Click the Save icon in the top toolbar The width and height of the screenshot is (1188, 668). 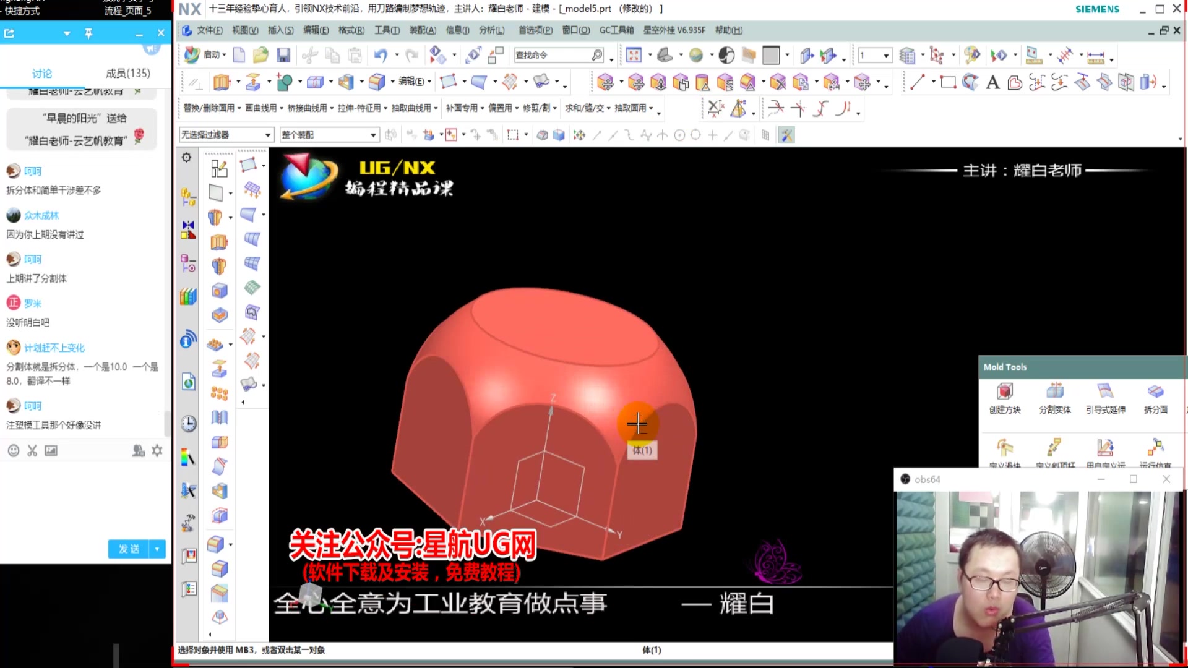tap(283, 55)
